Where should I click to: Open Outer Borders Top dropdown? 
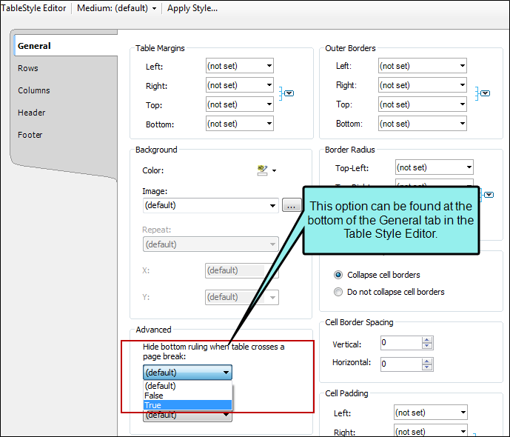423,104
